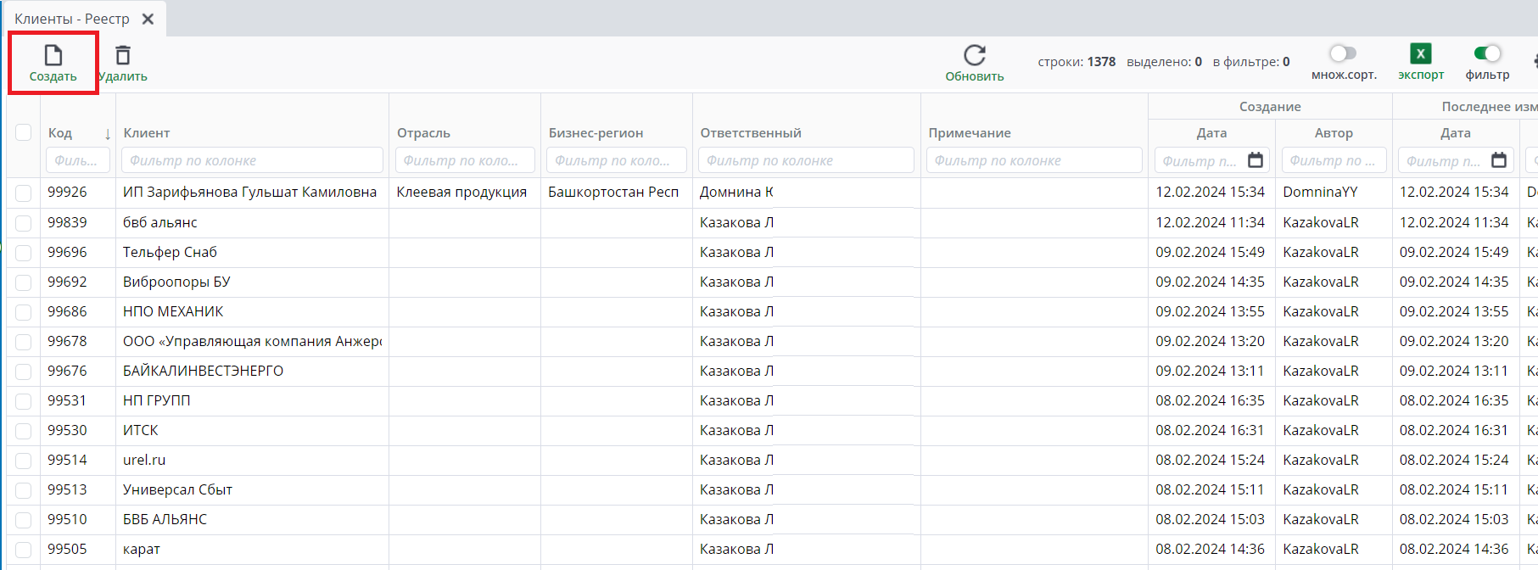The image size is (1538, 570).
Task: Click the Delete (Удалить) trash icon
Action: click(x=123, y=56)
